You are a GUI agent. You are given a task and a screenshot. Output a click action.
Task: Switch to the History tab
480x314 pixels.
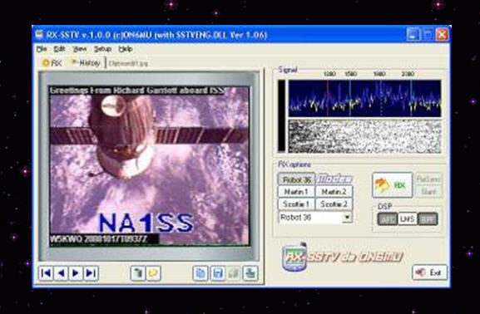[86, 63]
